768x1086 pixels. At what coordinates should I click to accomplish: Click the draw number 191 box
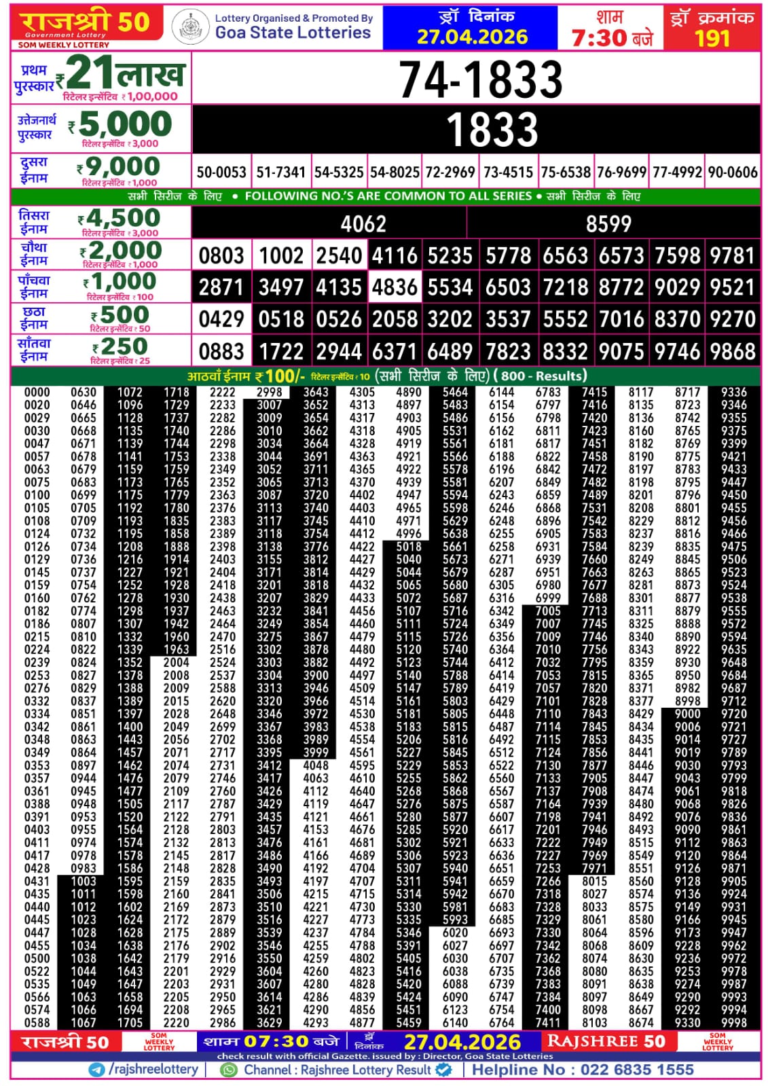[712, 28]
